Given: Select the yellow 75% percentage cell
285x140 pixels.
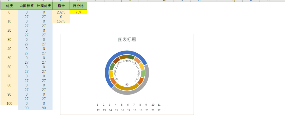Looking at the screenshot, I should (78, 12).
